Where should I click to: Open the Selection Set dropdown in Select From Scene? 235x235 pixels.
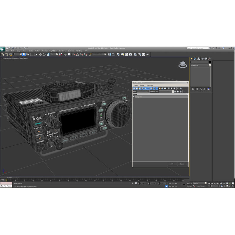(x=173, y=91)
